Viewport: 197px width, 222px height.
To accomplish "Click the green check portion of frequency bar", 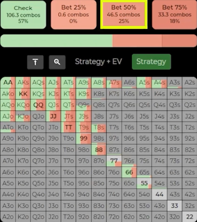I will [56, 41].
